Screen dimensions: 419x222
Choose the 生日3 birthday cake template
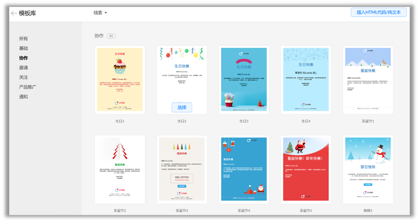point(244,80)
